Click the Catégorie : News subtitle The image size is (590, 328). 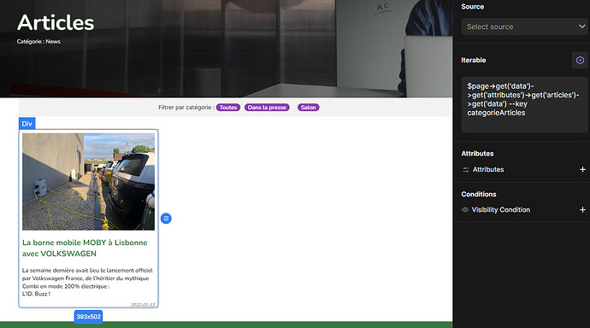(x=38, y=41)
